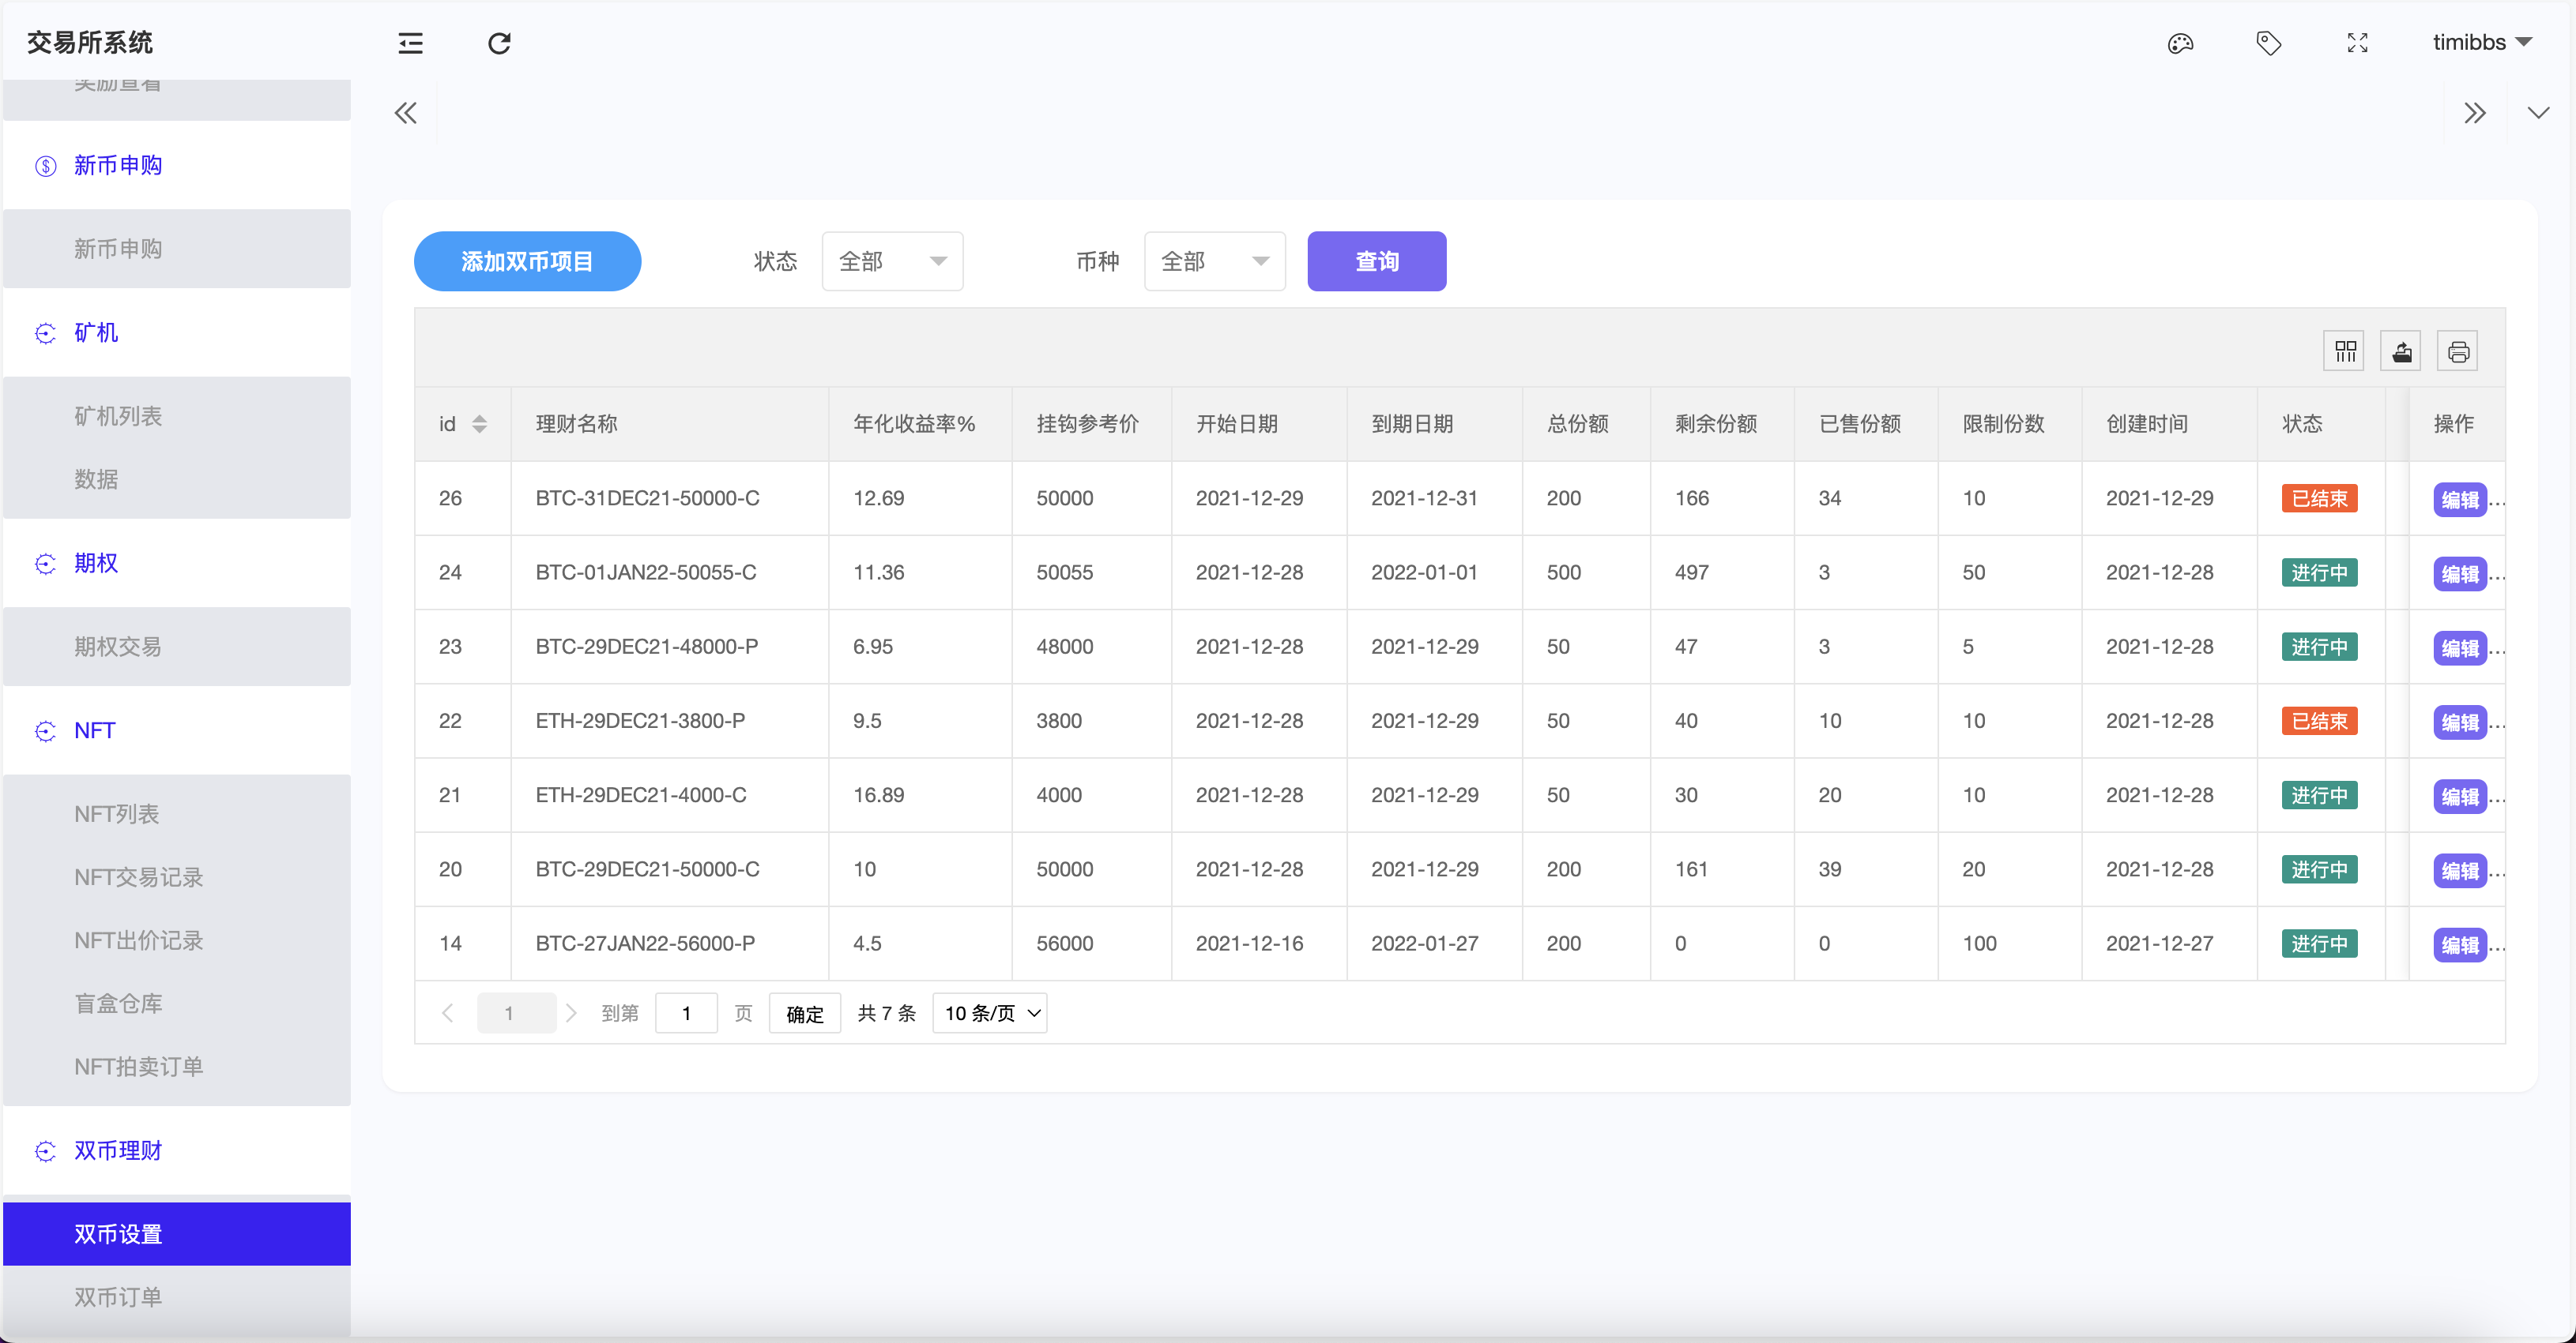Select 进行中 status badge on row 24
Screen dimensions: 2576x1343
click(2319, 572)
